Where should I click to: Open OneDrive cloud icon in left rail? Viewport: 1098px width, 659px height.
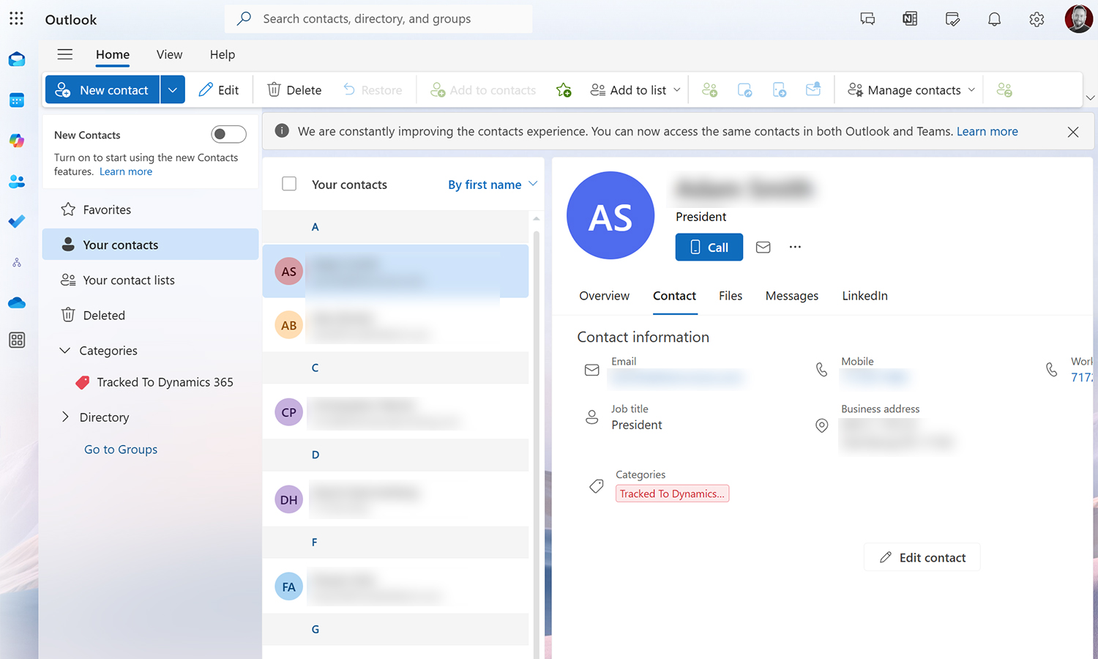tap(17, 302)
